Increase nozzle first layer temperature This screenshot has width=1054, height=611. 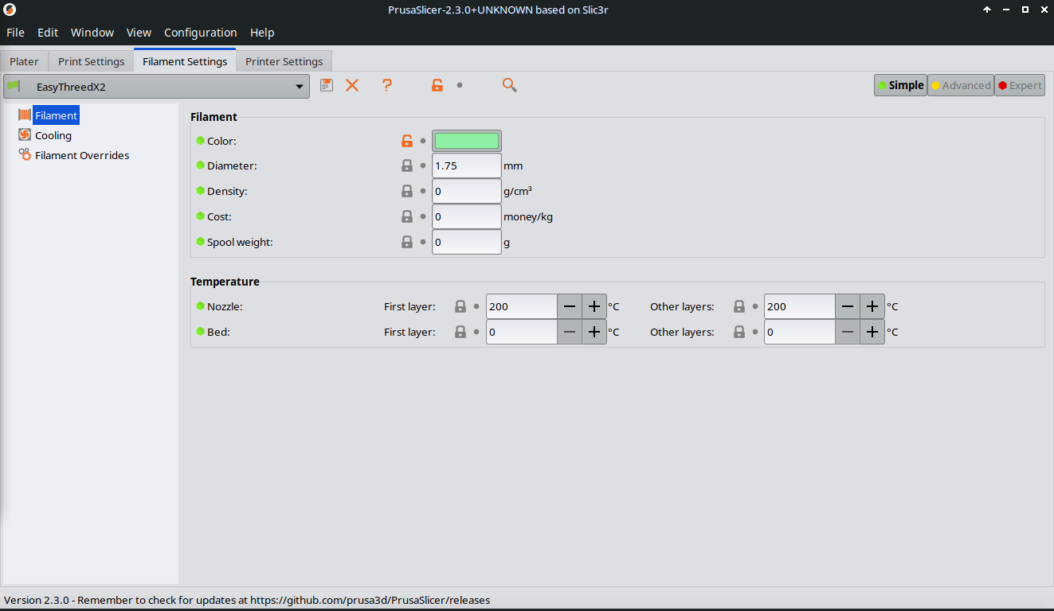point(594,306)
